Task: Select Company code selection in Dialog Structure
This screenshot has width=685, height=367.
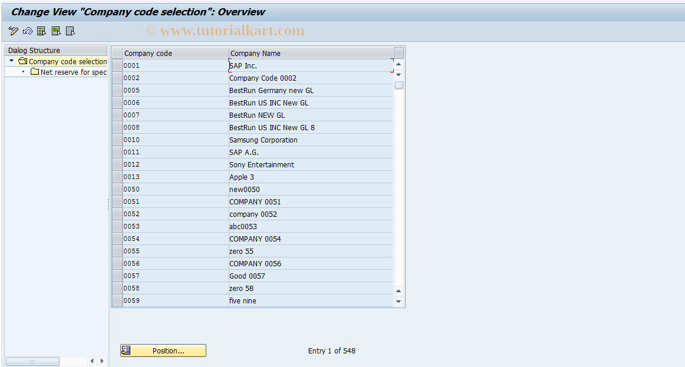Action: click(x=68, y=61)
